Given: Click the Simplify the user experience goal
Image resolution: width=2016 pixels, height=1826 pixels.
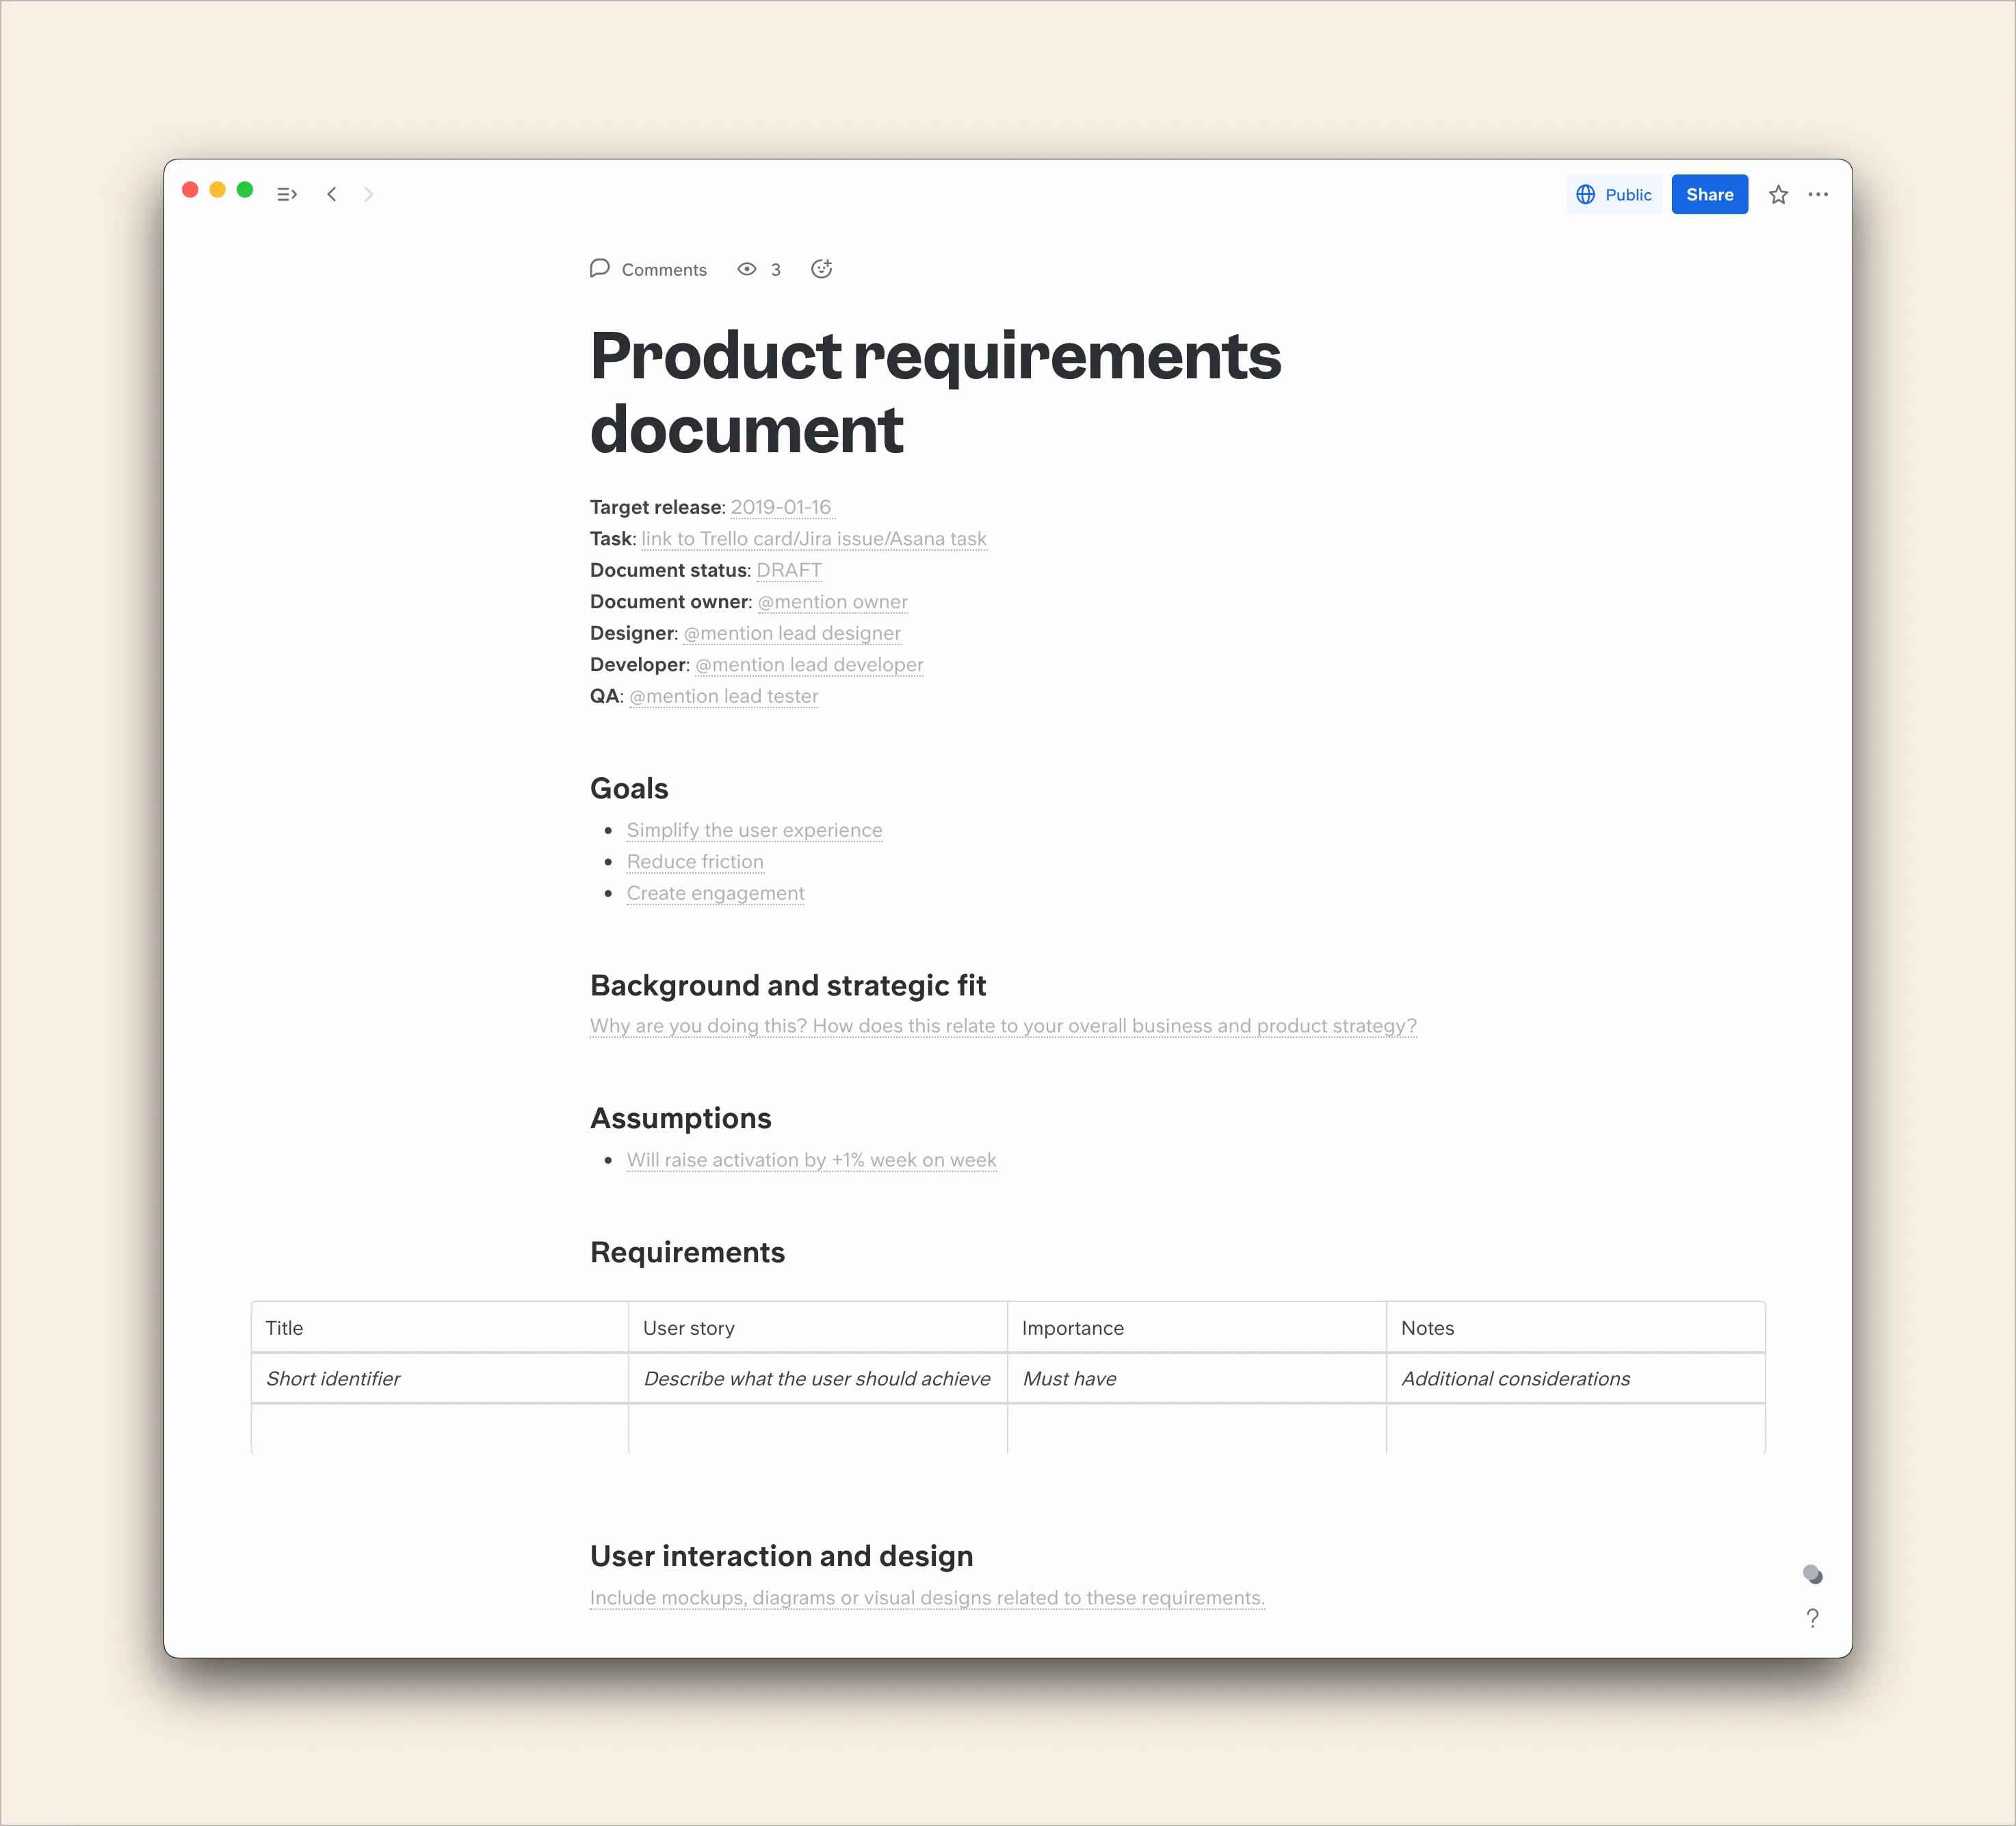Looking at the screenshot, I should point(753,829).
